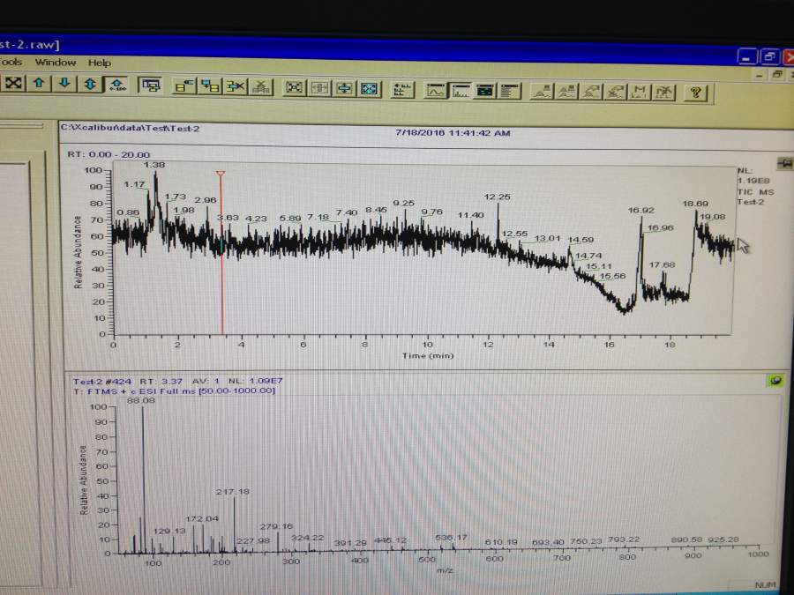Image resolution: width=794 pixels, height=595 pixels.
Task: Toggle the spectrum cell green pin icon
Action: (x=775, y=381)
